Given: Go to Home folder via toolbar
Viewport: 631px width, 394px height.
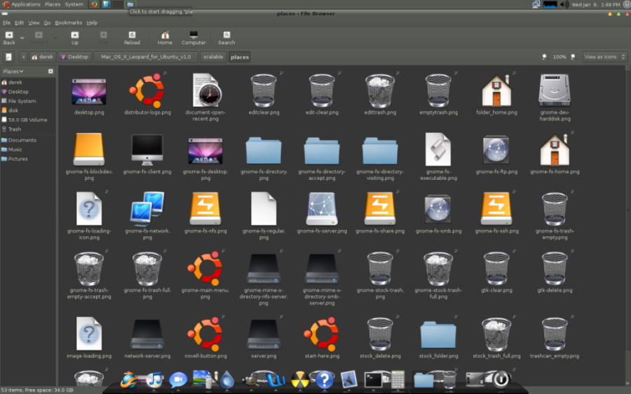Looking at the screenshot, I should pos(165,38).
